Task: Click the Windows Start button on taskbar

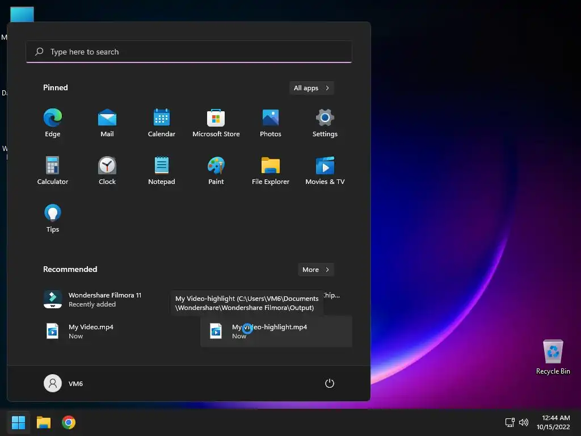Action: tap(19, 422)
